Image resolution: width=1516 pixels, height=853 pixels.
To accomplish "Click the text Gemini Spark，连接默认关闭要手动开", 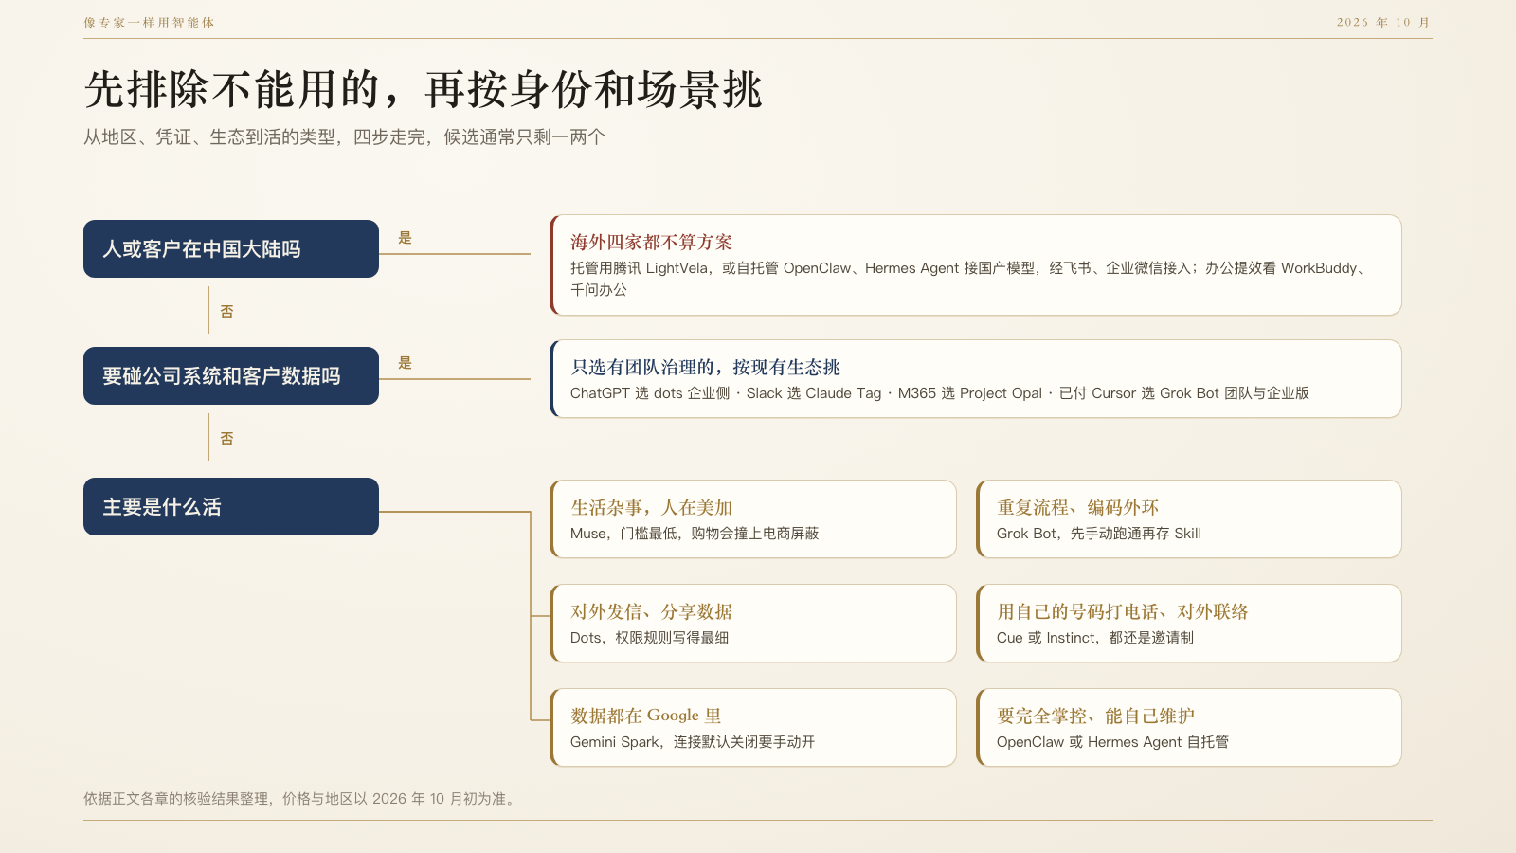I will click(x=693, y=742).
